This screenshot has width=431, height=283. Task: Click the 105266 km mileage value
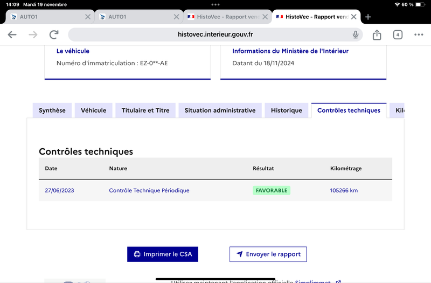click(x=344, y=190)
